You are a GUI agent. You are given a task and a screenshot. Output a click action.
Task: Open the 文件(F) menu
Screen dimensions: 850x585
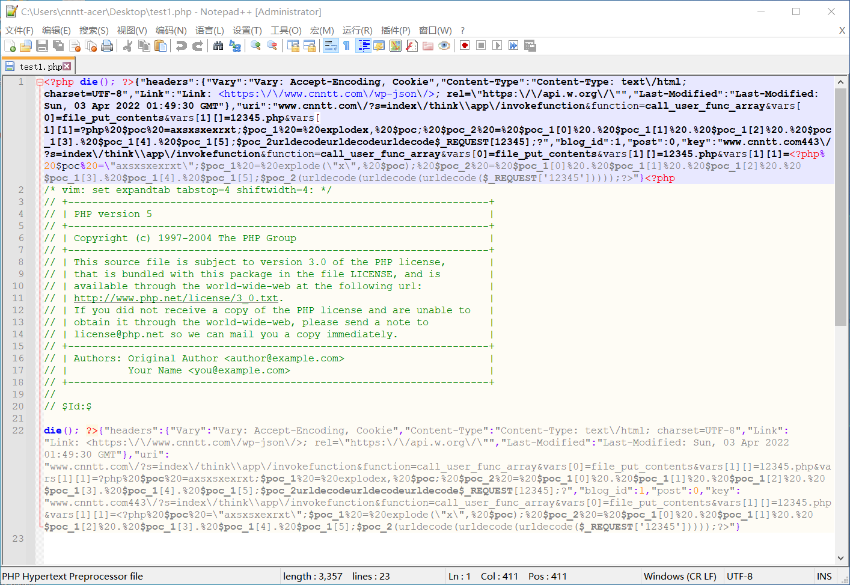point(19,30)
